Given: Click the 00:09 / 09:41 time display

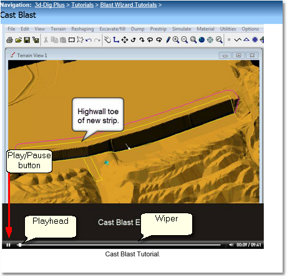Looking at the screenshot, I should [249, 244].
